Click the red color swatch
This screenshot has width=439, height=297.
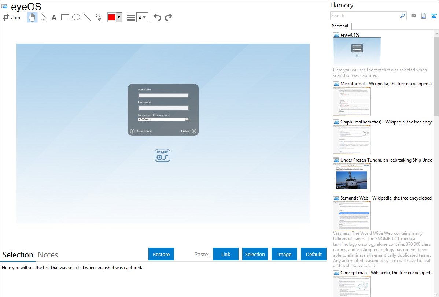[112, 17]
